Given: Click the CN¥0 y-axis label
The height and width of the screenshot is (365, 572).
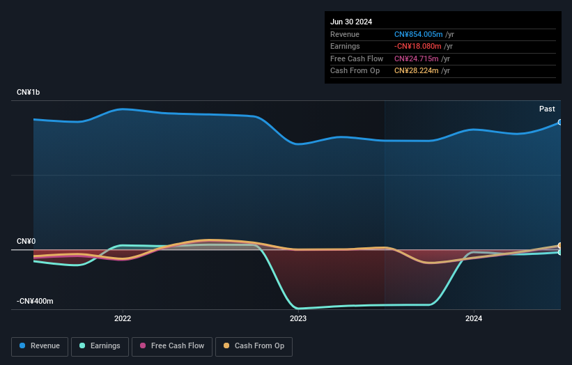Looking at the screenshot, I should 26,242.
